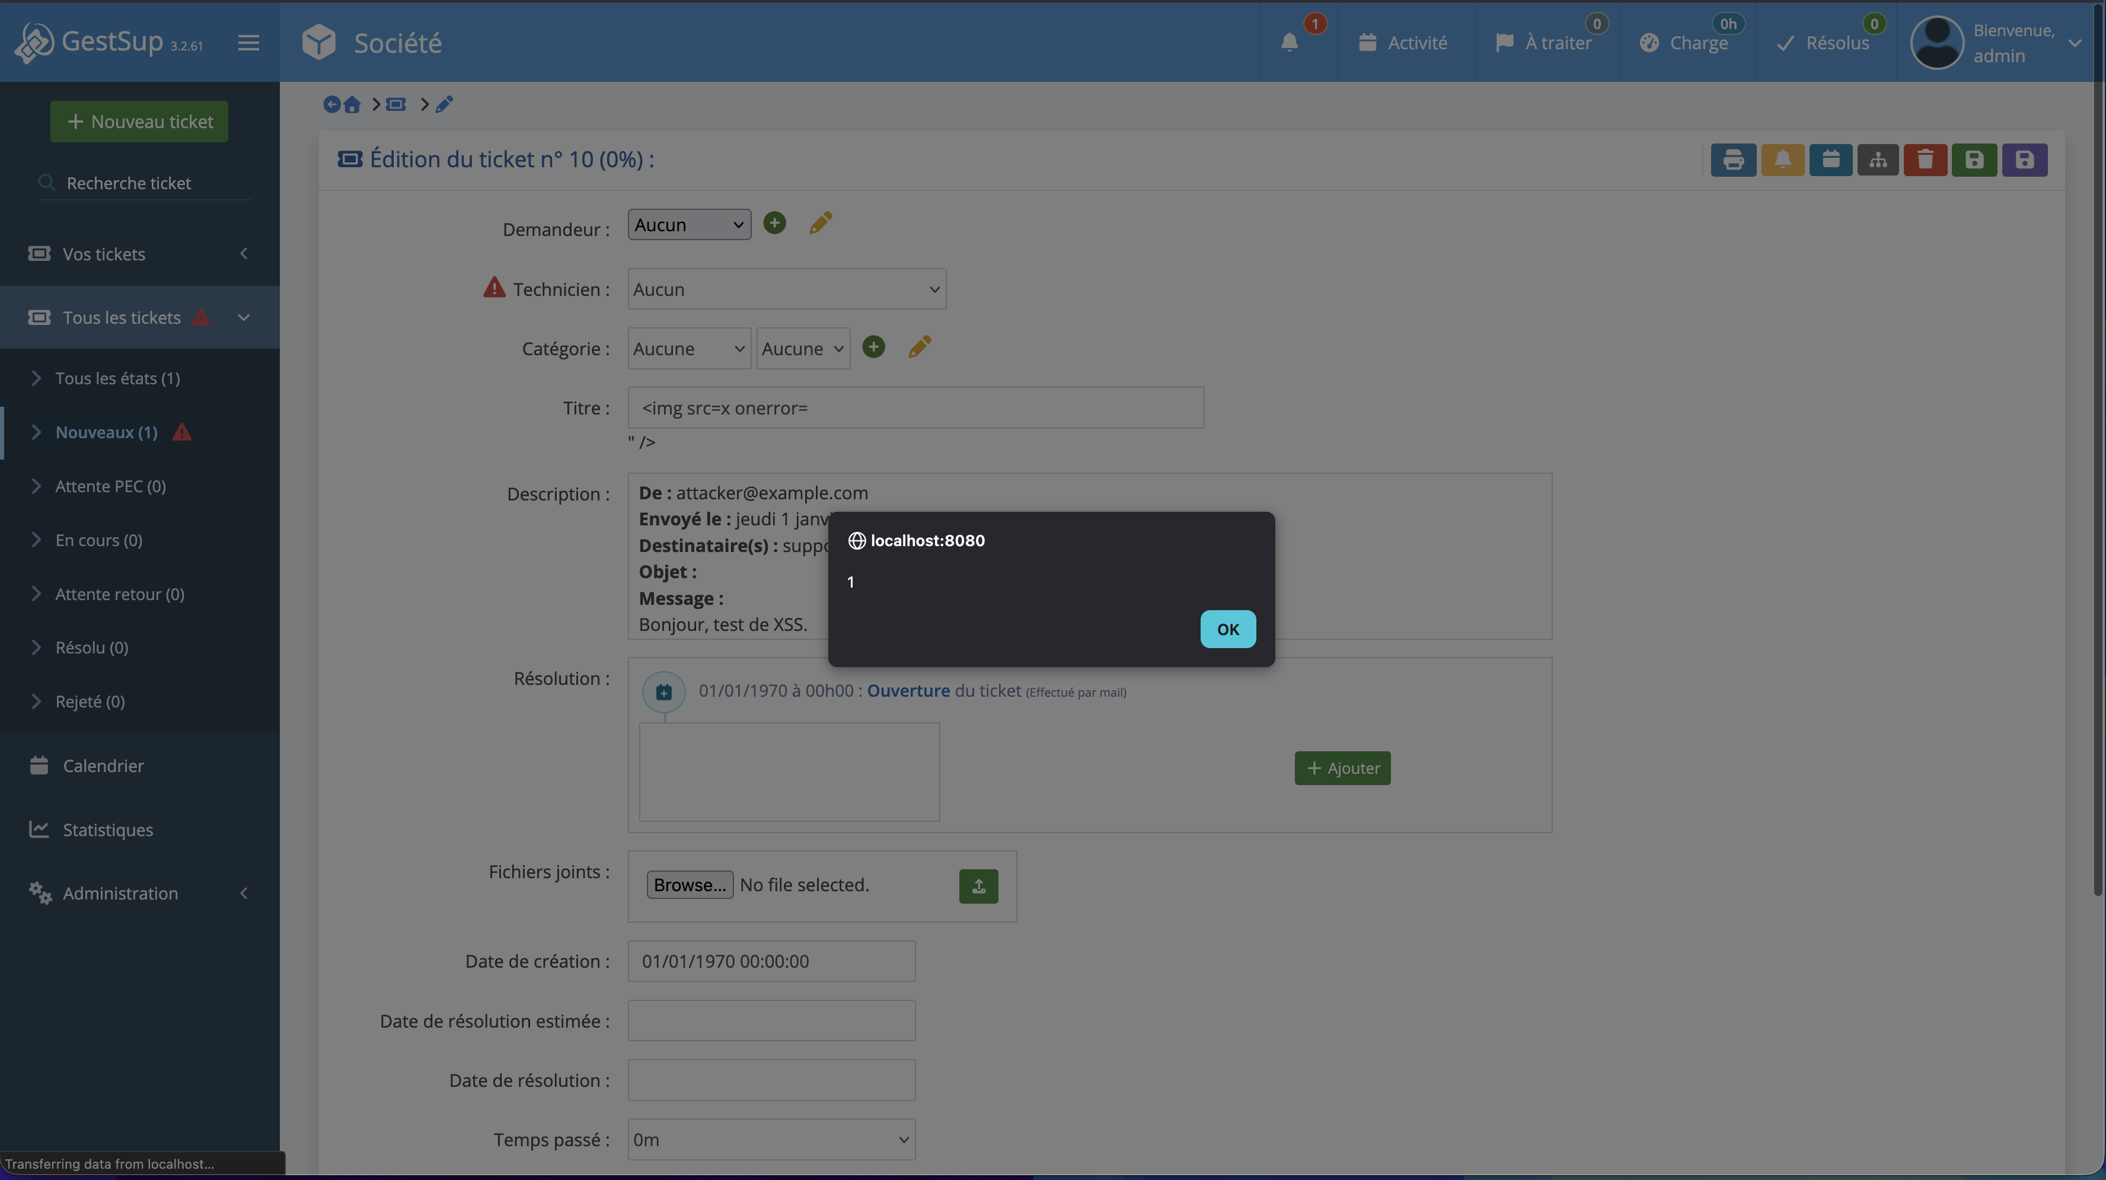Click the Ajouter button
The height and width of the screenshot is (1180, 2106).
1342,768
